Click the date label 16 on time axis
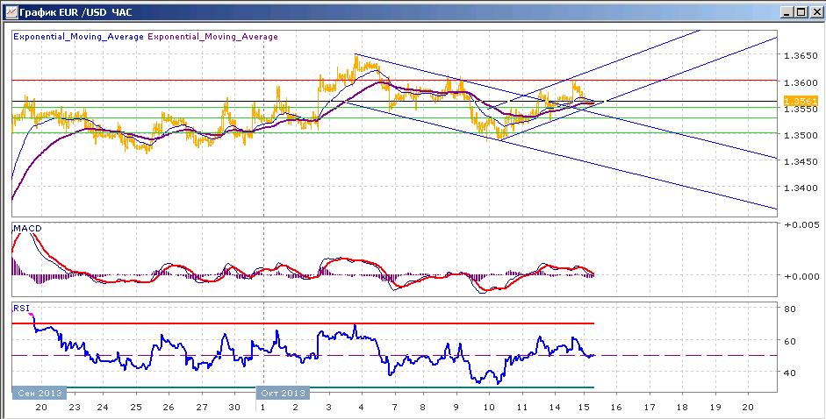Image resolution: width=826 pixels, height=419 pixels. point(616,408)
